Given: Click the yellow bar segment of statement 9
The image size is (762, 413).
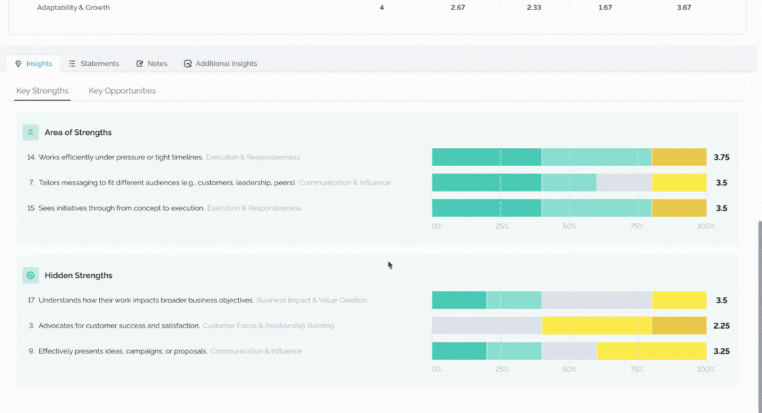Looking at the screenshot, I should pyautogui.click(x=651, y=351).
